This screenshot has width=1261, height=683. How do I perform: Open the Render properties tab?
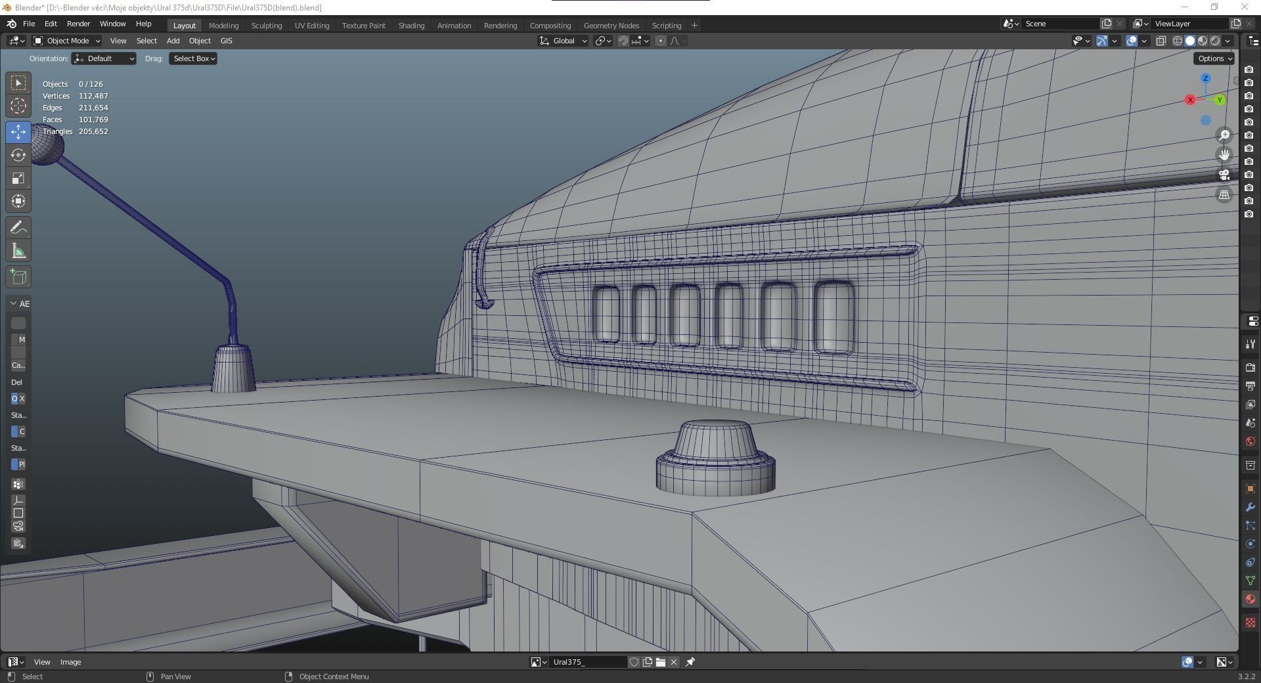pos(1250,368)
